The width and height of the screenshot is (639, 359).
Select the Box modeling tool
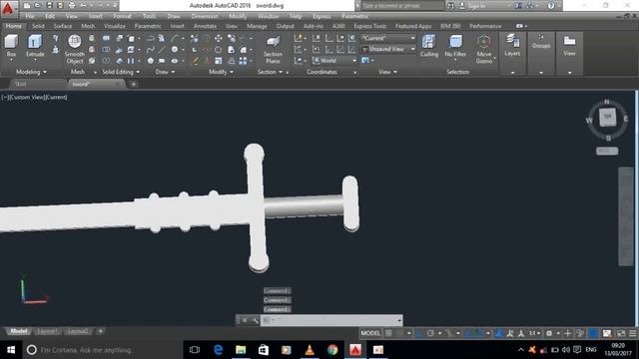coord(11,46)
